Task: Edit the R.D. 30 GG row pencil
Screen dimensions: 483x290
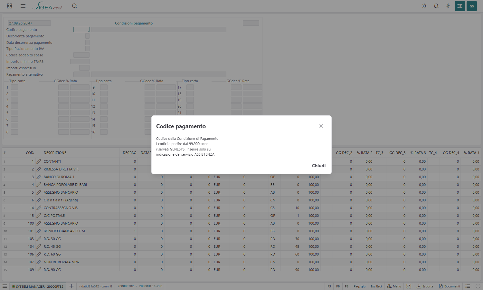Action: [x=39, y=239]
